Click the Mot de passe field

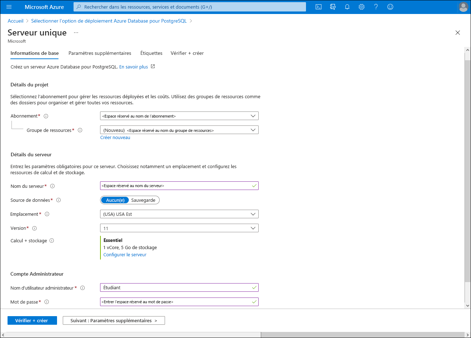[179, 302]
